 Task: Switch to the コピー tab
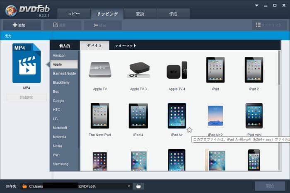click(x=74, y=14)
